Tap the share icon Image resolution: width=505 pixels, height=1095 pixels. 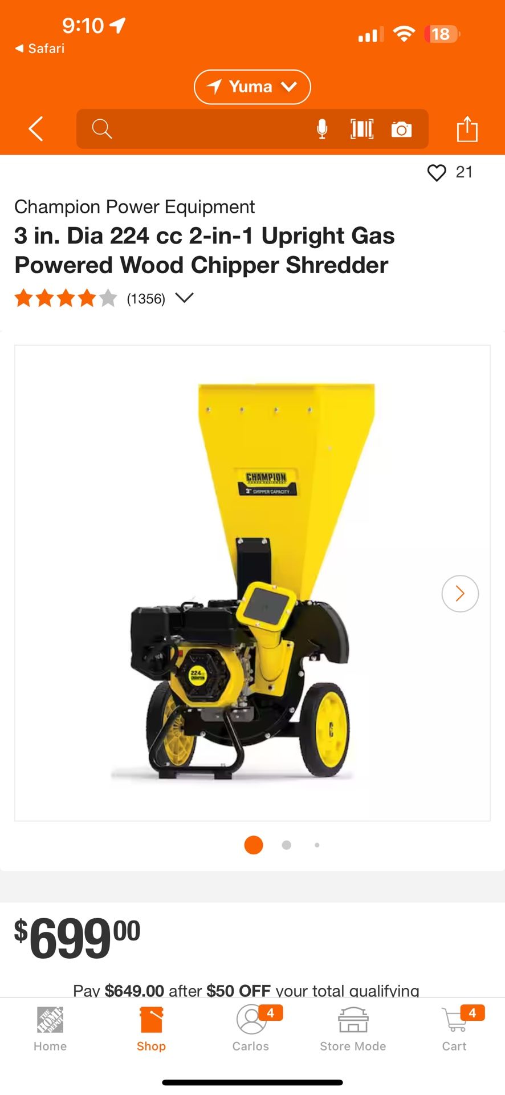(x=467, y=128)
